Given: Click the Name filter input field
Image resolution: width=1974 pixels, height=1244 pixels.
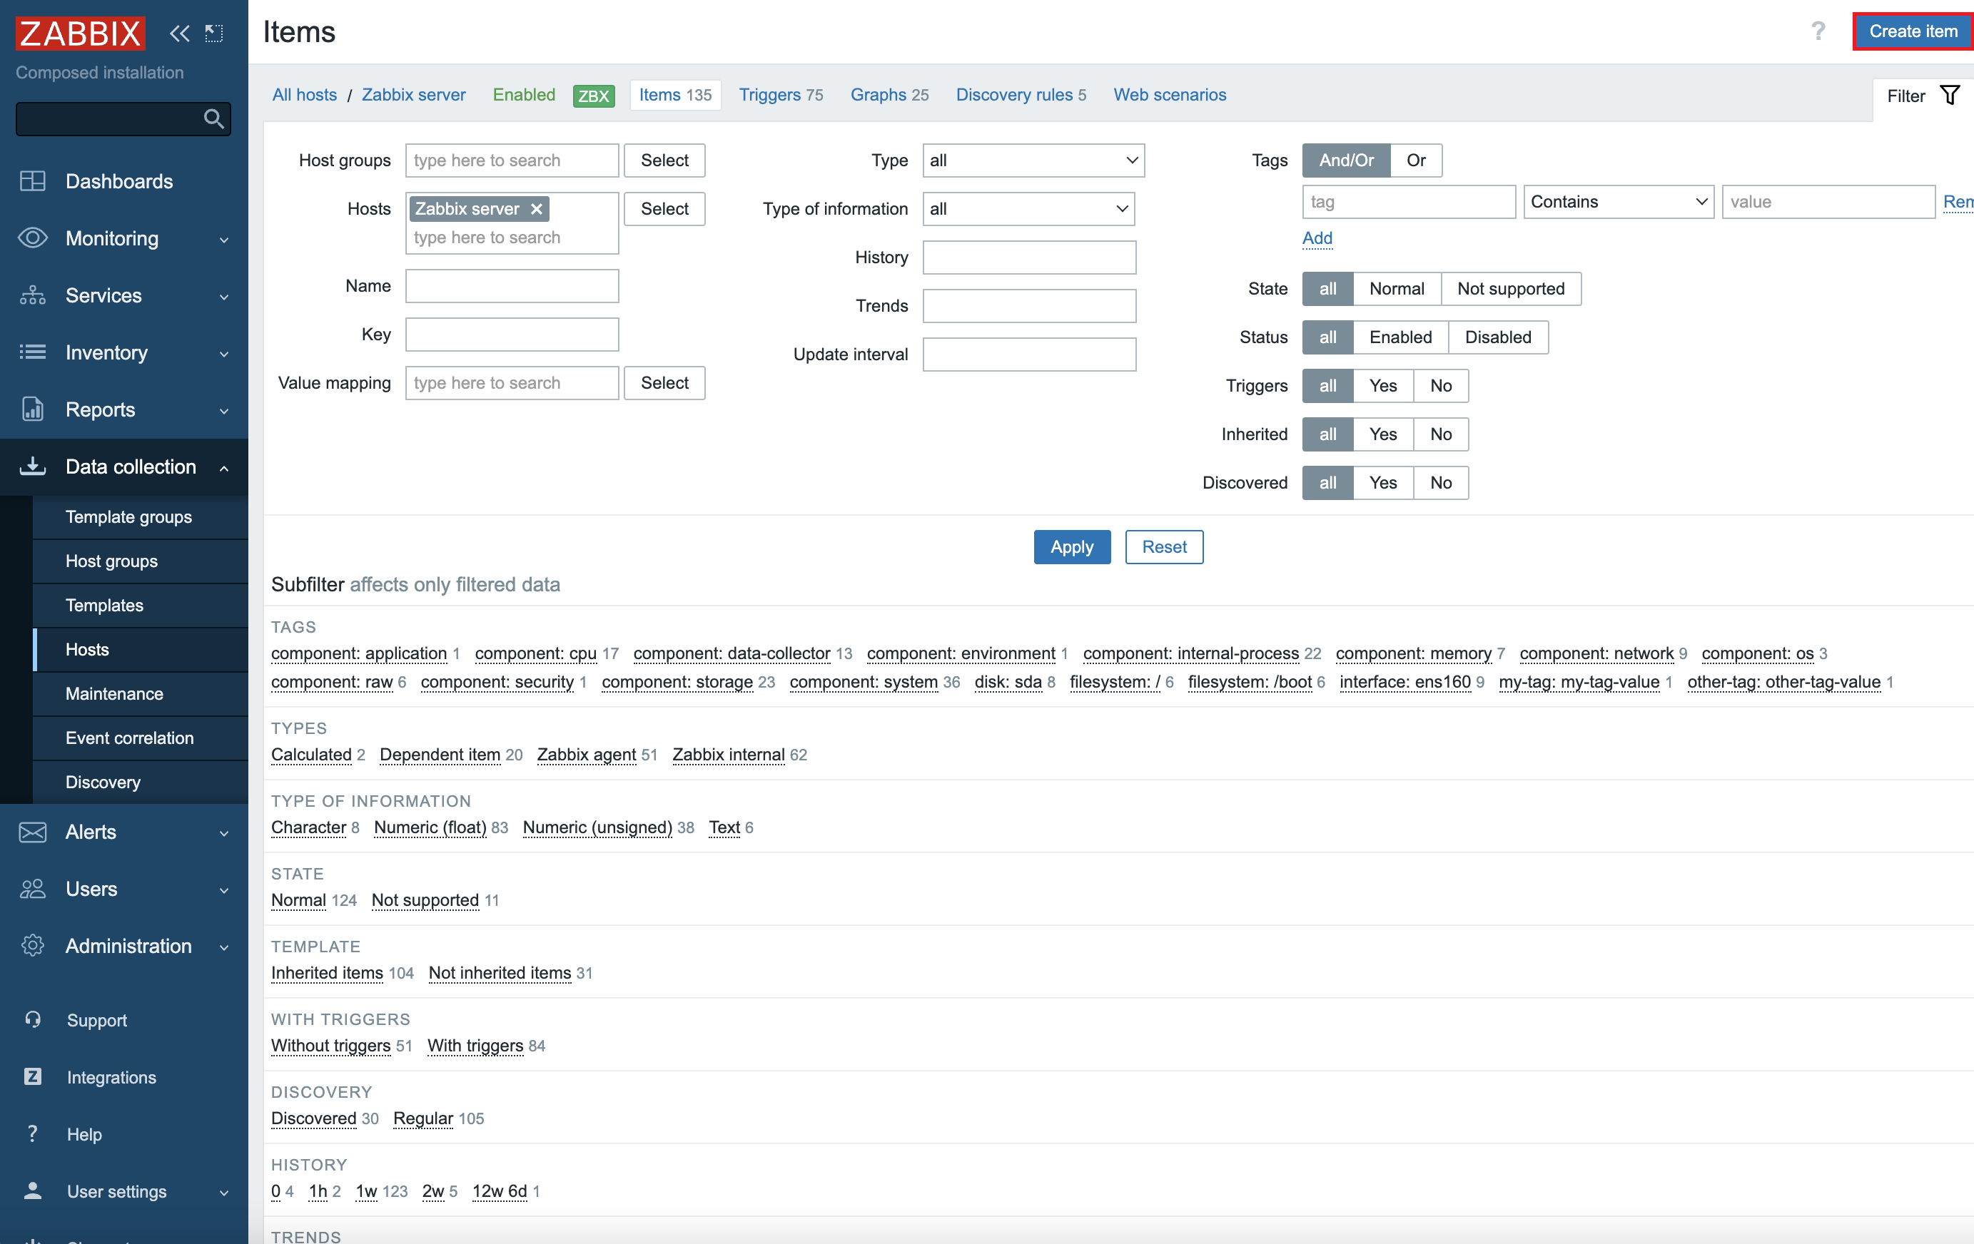Looking at the screenshot, I should (512, 286).
